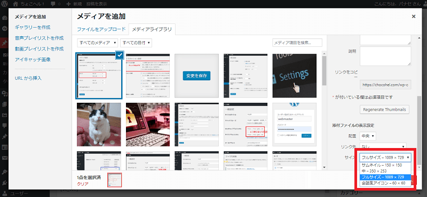Select the 一般設定 screenshot thumbnail with red box

pos(246,125)
